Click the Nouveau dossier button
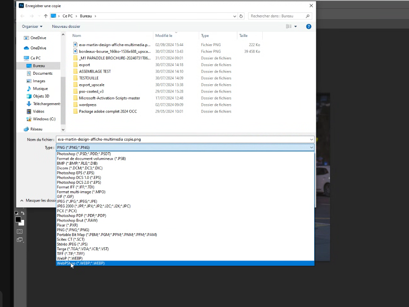The image size is (409, 307). (x=66, y=27)
